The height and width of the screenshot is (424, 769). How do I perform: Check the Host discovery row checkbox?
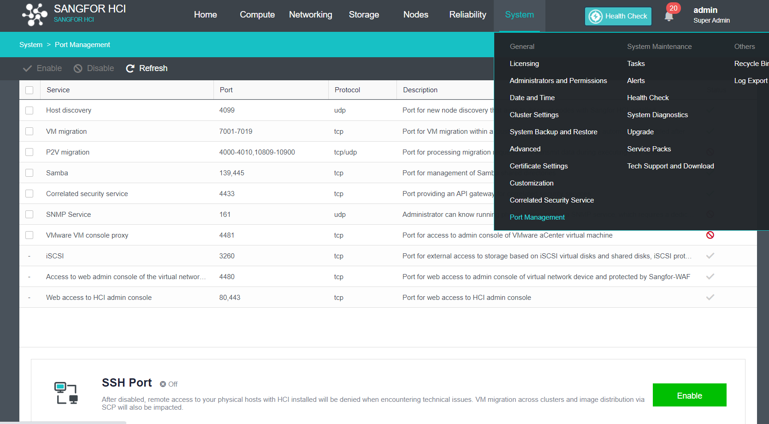(x=30, y=110)
